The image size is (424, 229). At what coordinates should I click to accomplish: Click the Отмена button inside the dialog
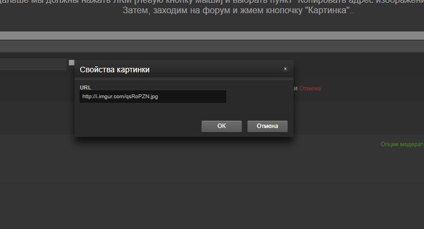click(267, 126)
